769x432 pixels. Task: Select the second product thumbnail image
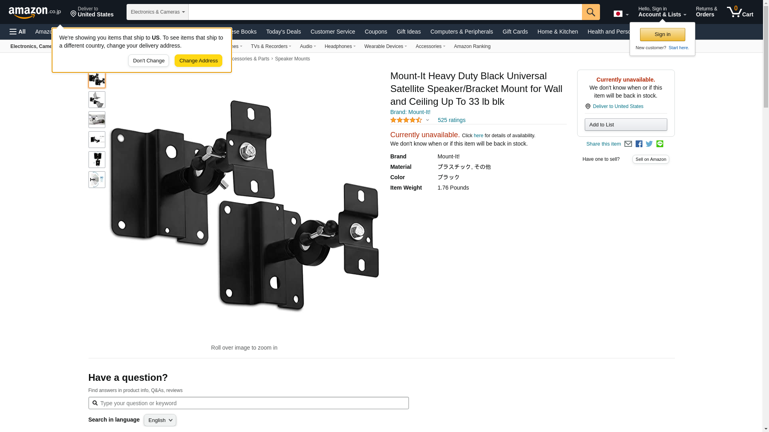[x=97, y=100]
